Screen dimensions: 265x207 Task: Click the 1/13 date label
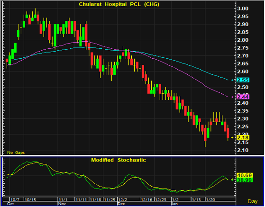point(196,200)
